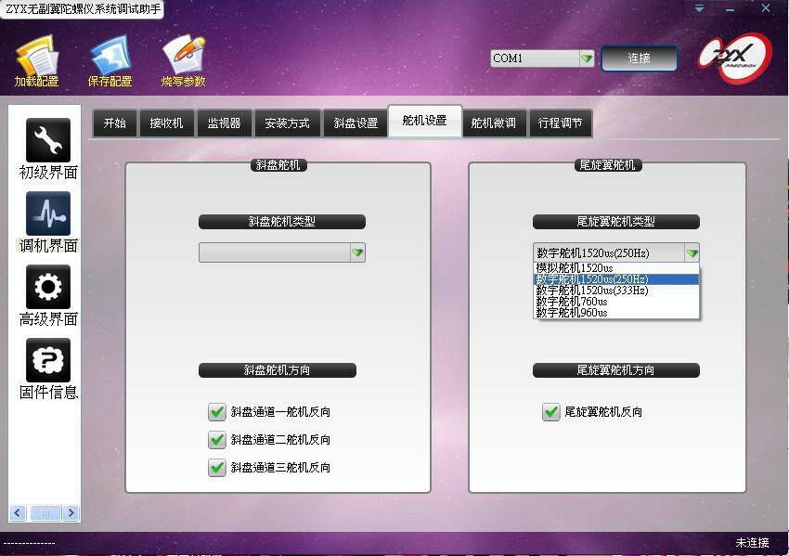789x556 pixels.
Task: Open the 固件信息 question mark icon
Action: click(48, 360)
